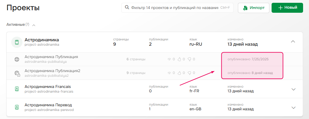Click "опубликовано 8 дней назад" text
Image resolution: width=309 pixels, height=119 pixels.
click(250, 73)
